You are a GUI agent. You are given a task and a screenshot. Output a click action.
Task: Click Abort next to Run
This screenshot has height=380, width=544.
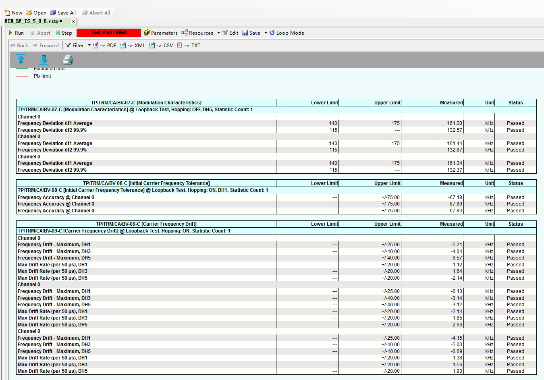click(x=40, y=33)
